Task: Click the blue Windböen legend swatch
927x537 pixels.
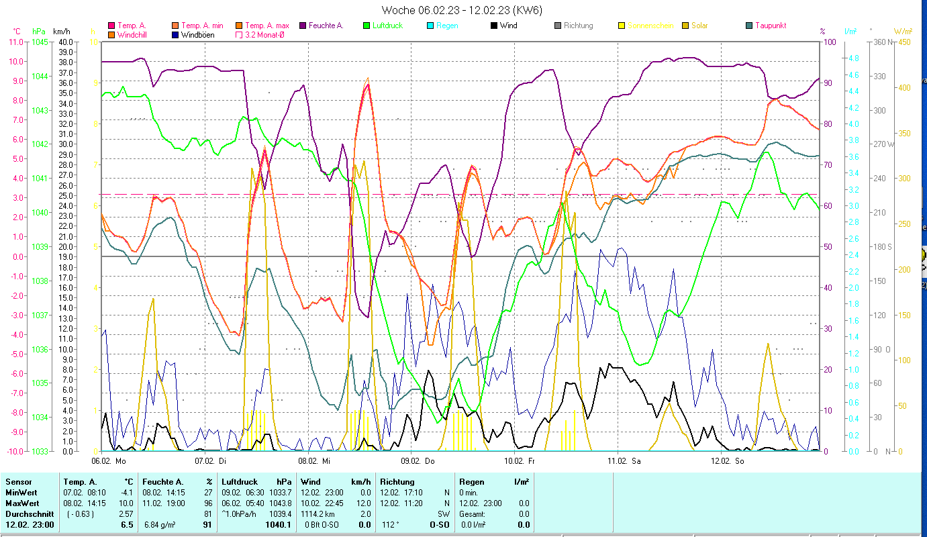Action: click(175, 34)
